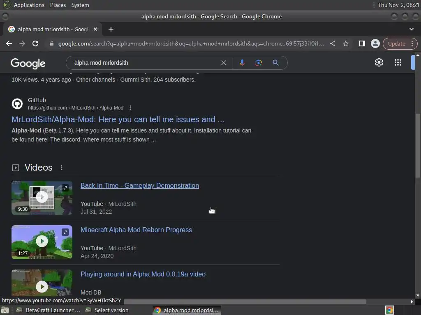Click the vertical scrollbar thumb
This screenshot has height=315, width=421.
tap(418, 145)
